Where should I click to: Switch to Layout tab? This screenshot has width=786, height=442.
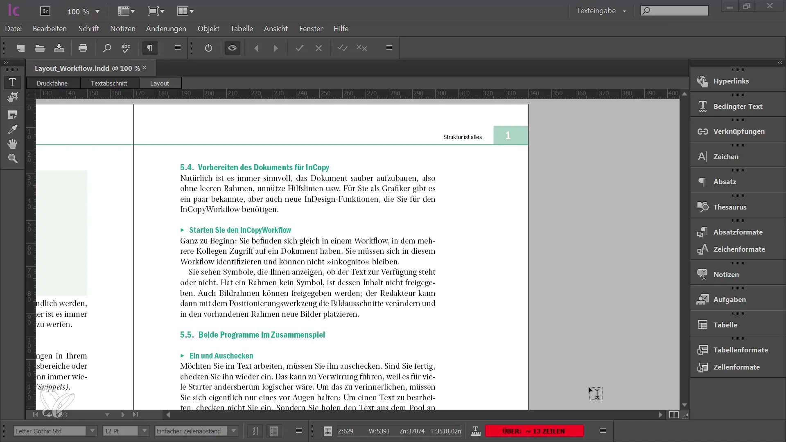click(159, 83)
